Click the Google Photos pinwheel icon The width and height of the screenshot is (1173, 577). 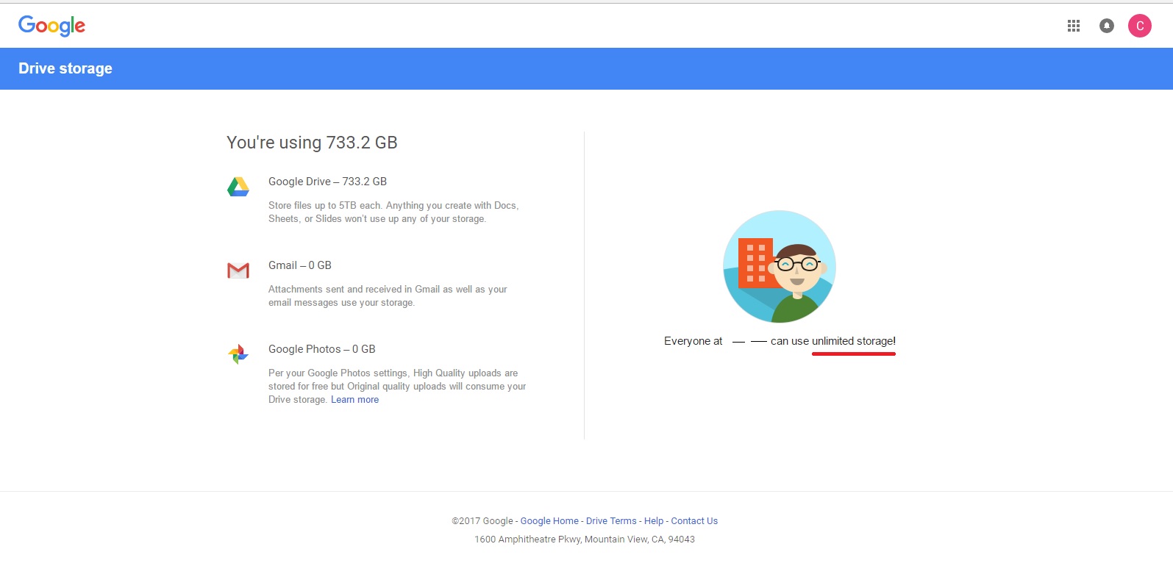pyautogui.click(x=238, y=354)
